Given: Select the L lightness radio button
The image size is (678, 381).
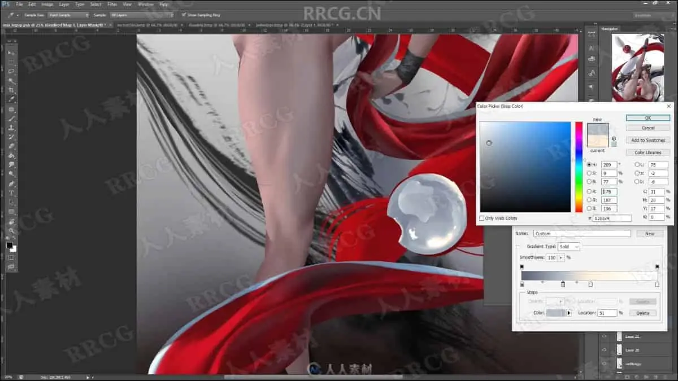Looking at the screenshot, I should click(638, 165).
